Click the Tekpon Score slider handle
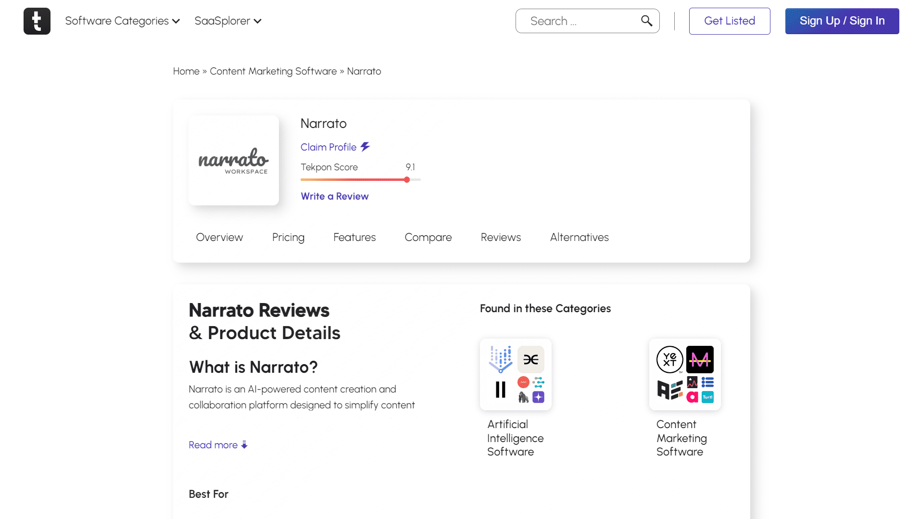The height and width of the screenshot is (519, 920). point(407,179)
